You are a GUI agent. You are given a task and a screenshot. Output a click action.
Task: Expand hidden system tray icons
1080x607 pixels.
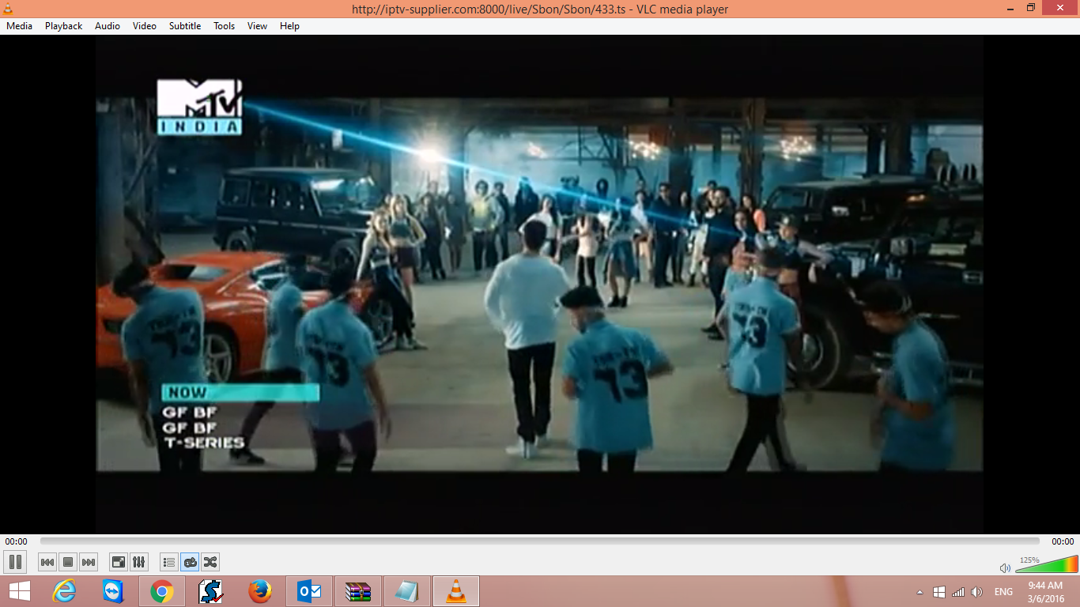[x=920, y=592]
